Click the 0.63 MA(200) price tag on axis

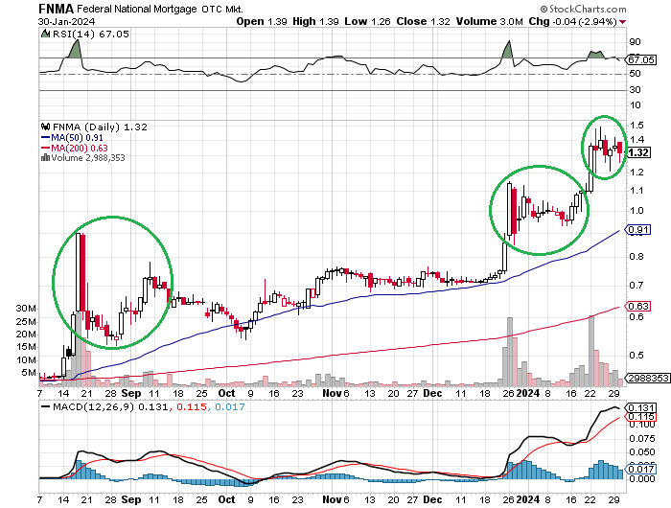pyautogui.click(x=639, y=307)
